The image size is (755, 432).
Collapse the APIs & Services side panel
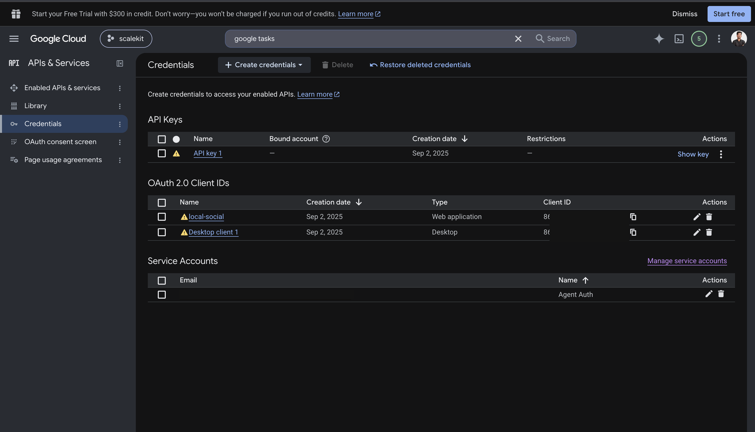click(x=120, y=63)
